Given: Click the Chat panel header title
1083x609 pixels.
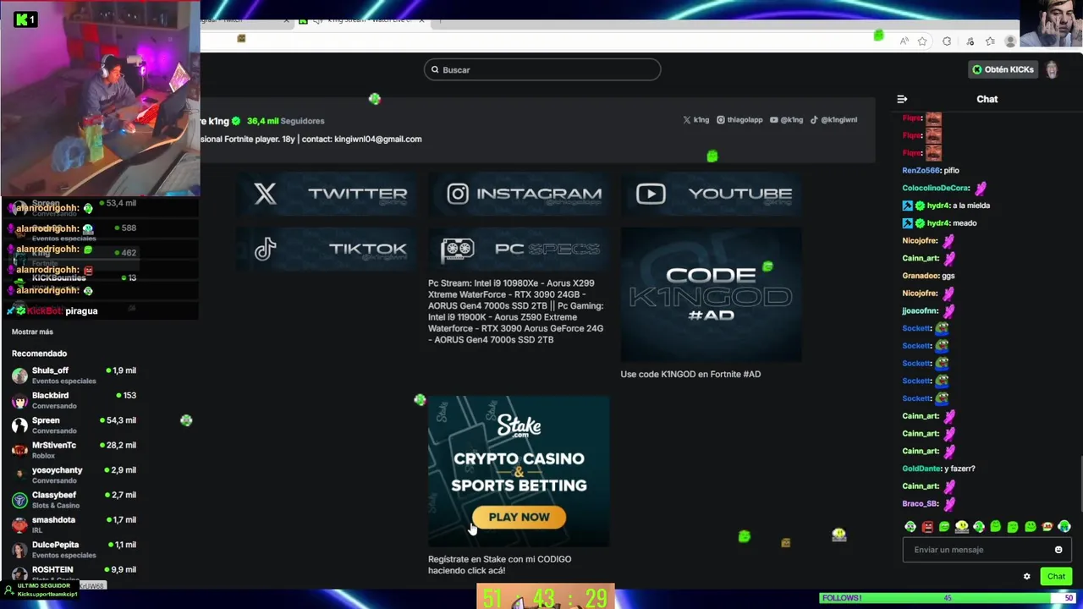Looking at the screenshot, I should [987, 99].
